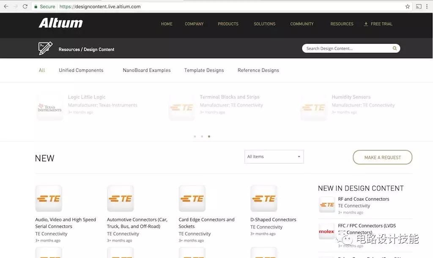Open RF and Coax Connectors link
This screenshot has width=433, height=258.
click(363, 199)
